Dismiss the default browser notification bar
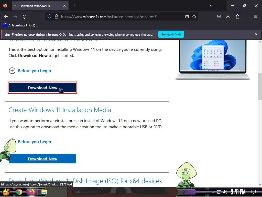 pyautogui.click(x=256, y=34)
